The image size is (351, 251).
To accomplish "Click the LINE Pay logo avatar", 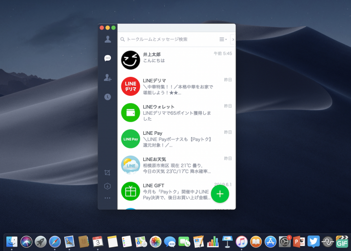I will pos(131,139).
